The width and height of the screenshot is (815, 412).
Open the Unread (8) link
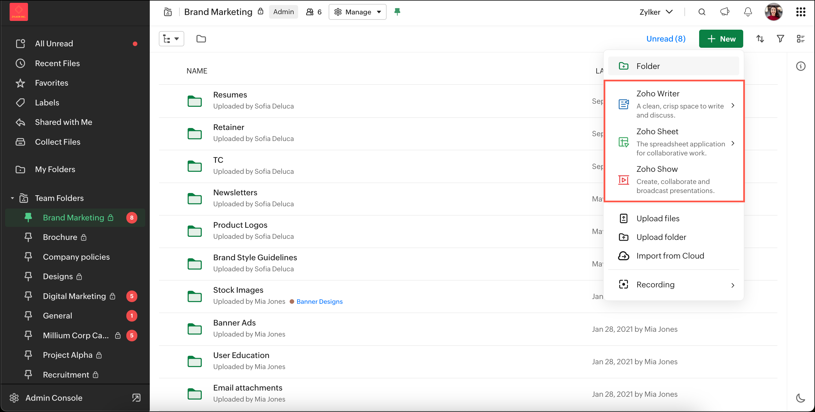coord(666,39)
